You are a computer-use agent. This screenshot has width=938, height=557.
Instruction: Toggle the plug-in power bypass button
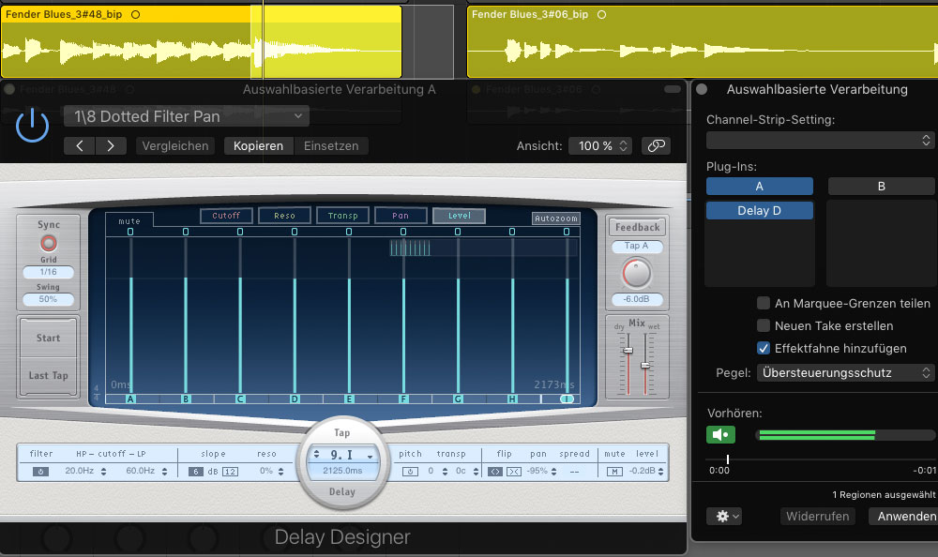[x=32, y=126]
